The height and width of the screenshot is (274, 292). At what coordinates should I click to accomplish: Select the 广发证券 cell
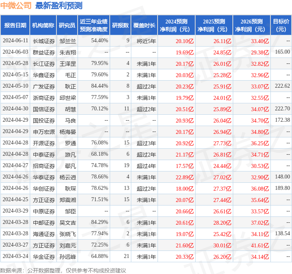[44, 87]
